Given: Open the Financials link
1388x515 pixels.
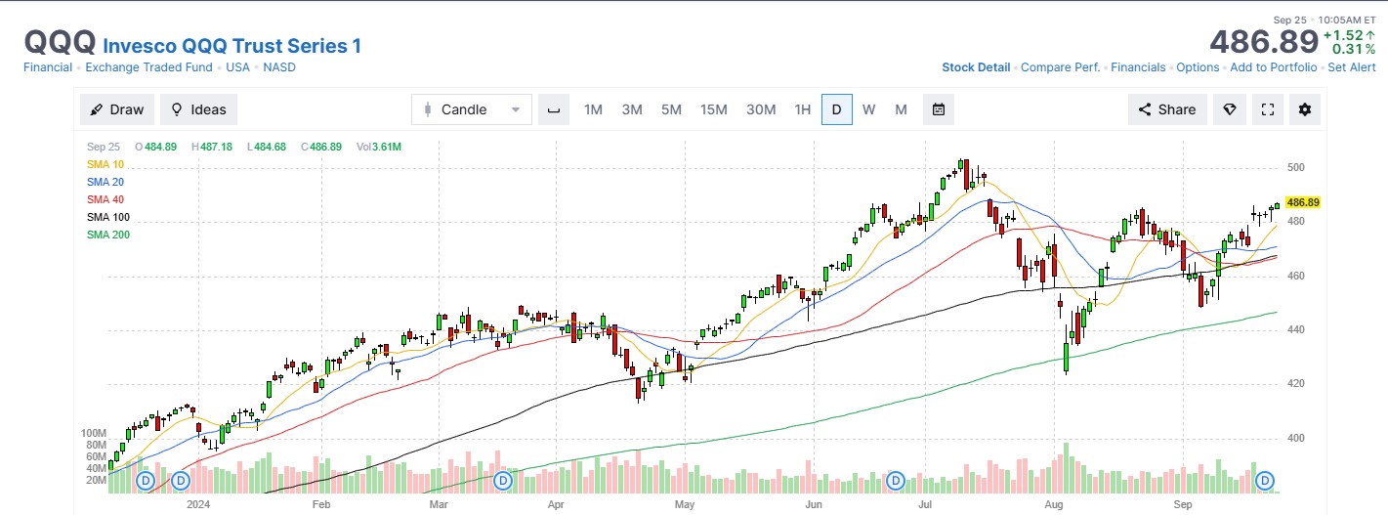Looking at the screenshot, I should click(1138, 67).
